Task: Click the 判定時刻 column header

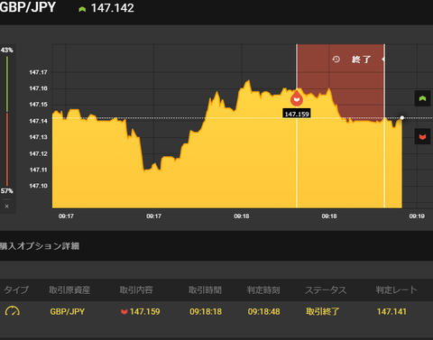Action: [263, 289]
